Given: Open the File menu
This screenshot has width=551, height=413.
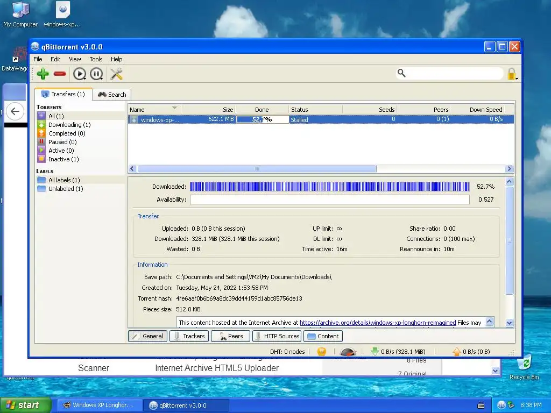Looking at the screenshot, I should click(x=38, y=59).
